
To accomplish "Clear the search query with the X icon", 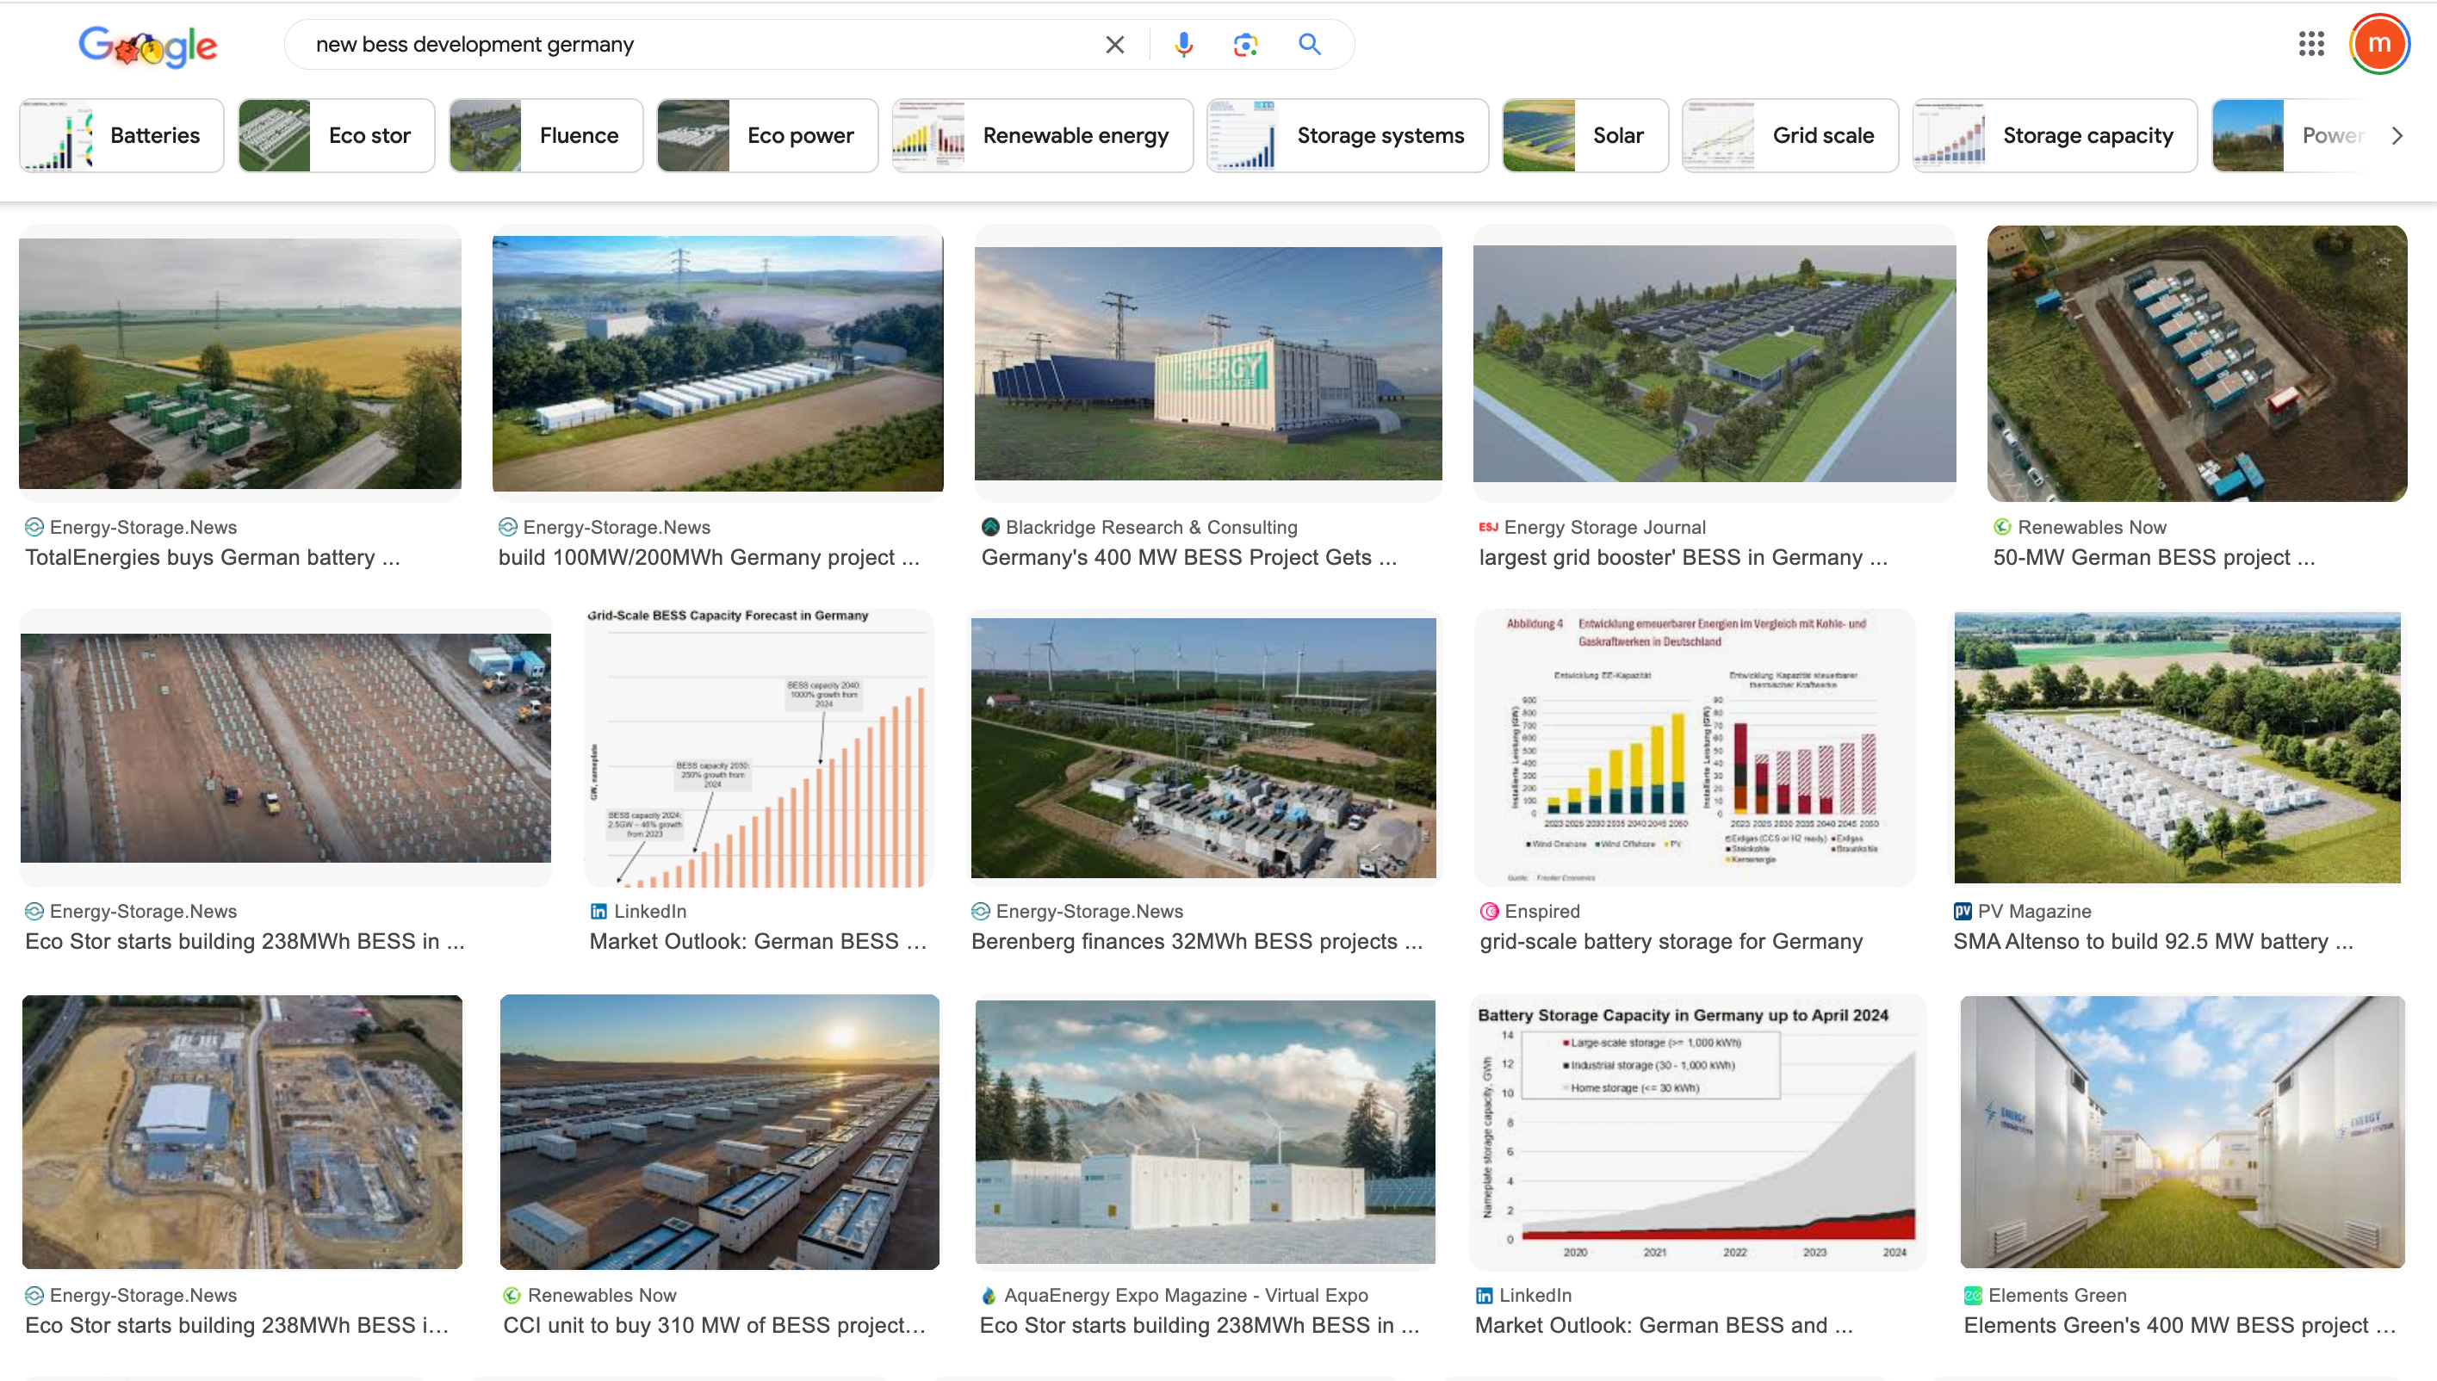I will (1114, 45).
